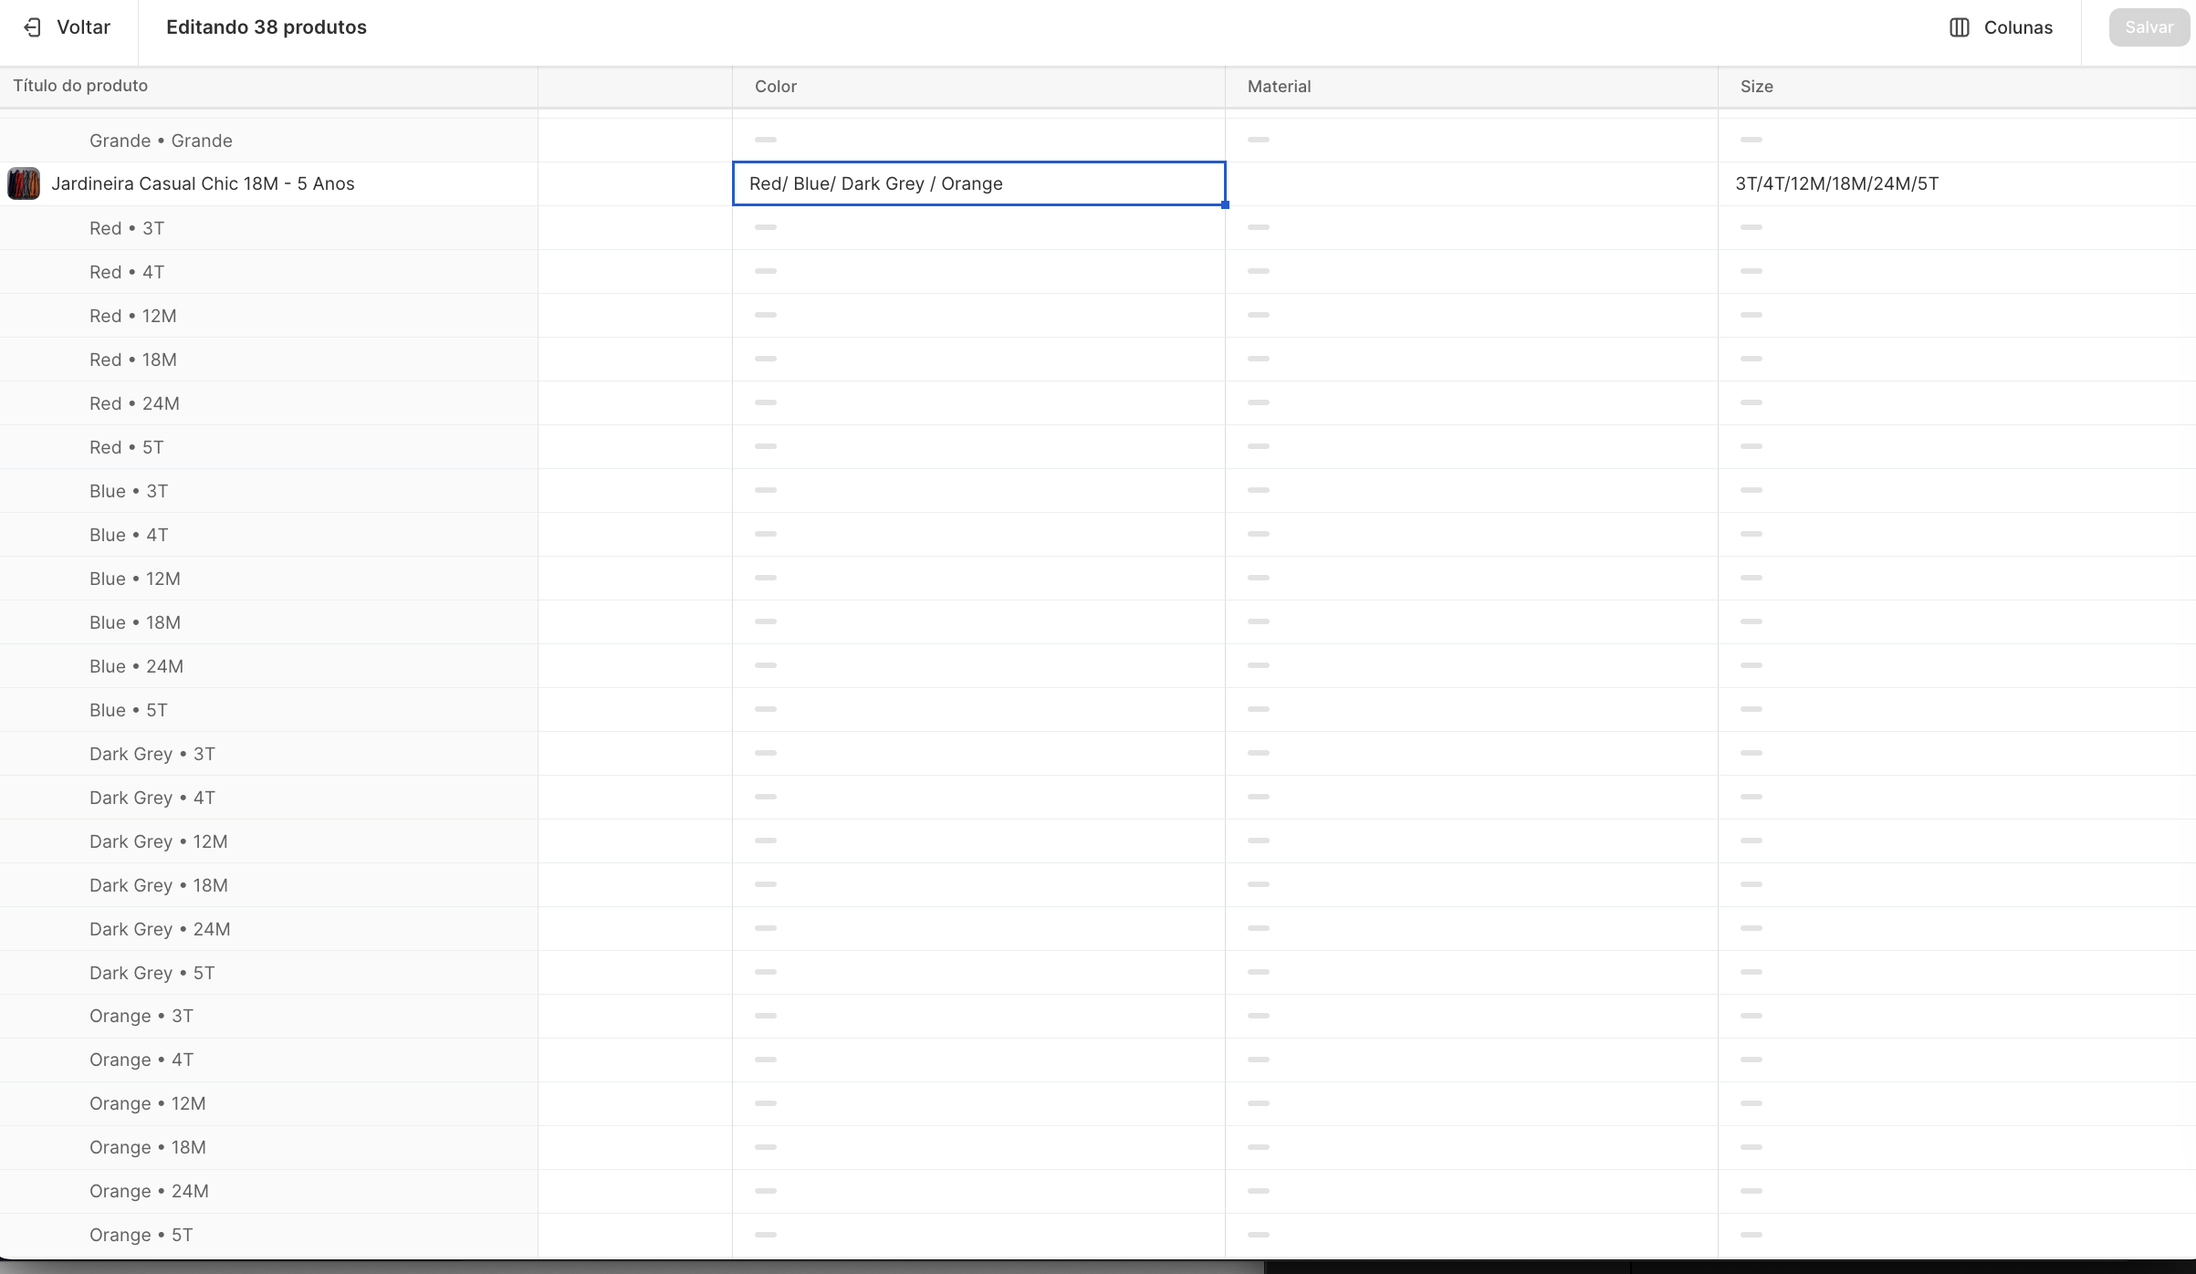Click the 3T/4T/12M/18M/24M/5T size cell

point(1836,183)
